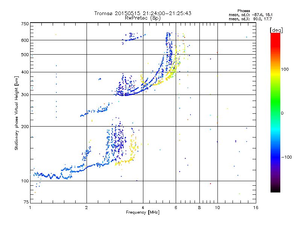The image size is (301, 226).
Task: Click the 200 km y-axis tick label
Action: pyautogui.click(x=25, y=127)
